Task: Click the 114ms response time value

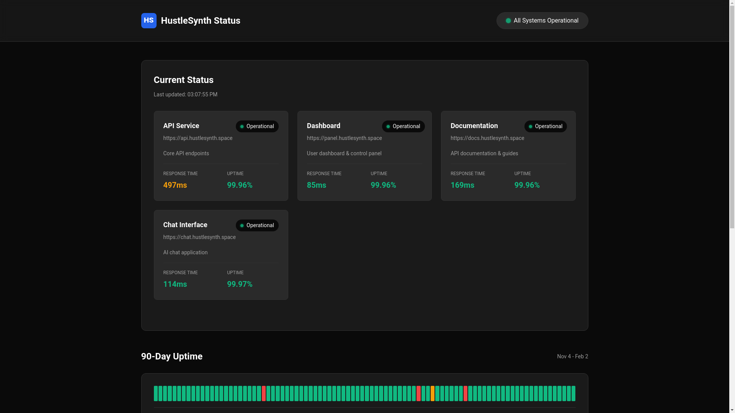Action: (175, 284)
